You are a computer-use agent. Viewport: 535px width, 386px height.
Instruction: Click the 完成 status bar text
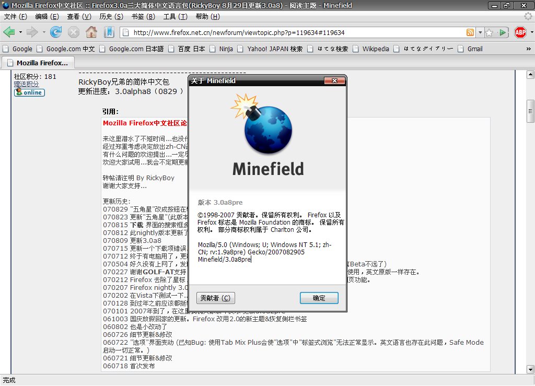pyautogui.click(x=9, y=380)
